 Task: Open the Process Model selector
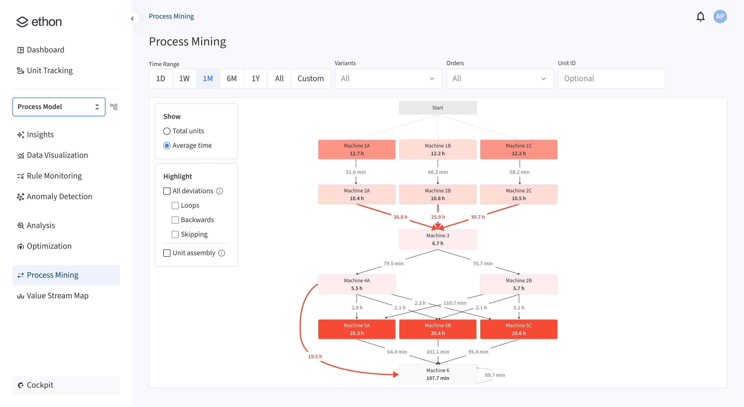[59, 106]
